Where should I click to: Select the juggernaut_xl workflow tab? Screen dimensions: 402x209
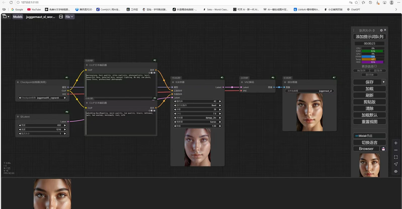(x=41, y=17)
